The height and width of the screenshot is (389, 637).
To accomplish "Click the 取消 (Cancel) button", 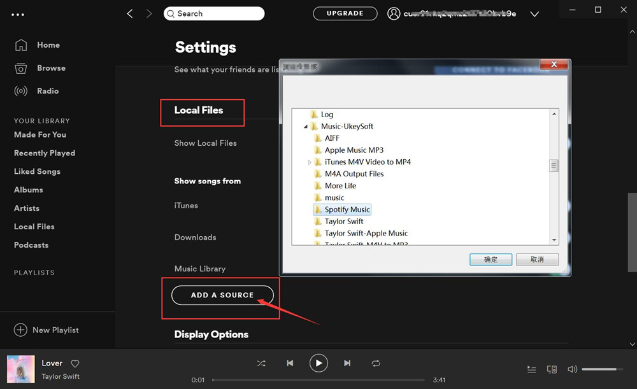I will pyautogui.click(x=537, y=260).
